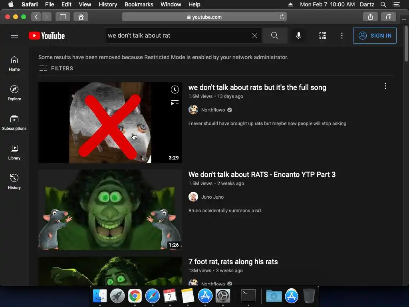This screenshot has width=409, height=307.
Task: Toggle Safari sidebar
Action: coord(63,17)
